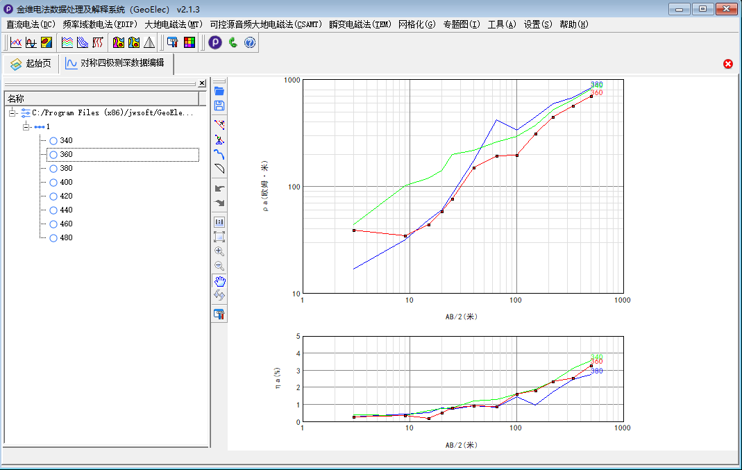Open the 设置(S) menu
This screenshot has width=742, height=470.
(x=537, y=24)
